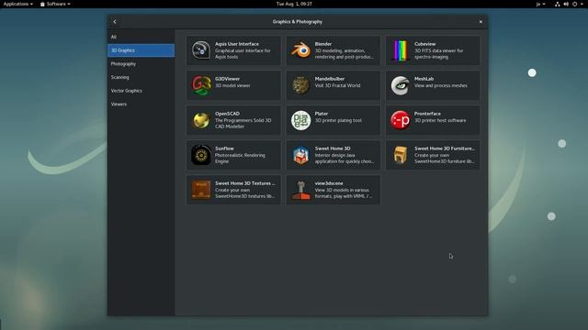Click the 'Sunflow' app name
Screen dimensions: 588x330
pos(224,148)
